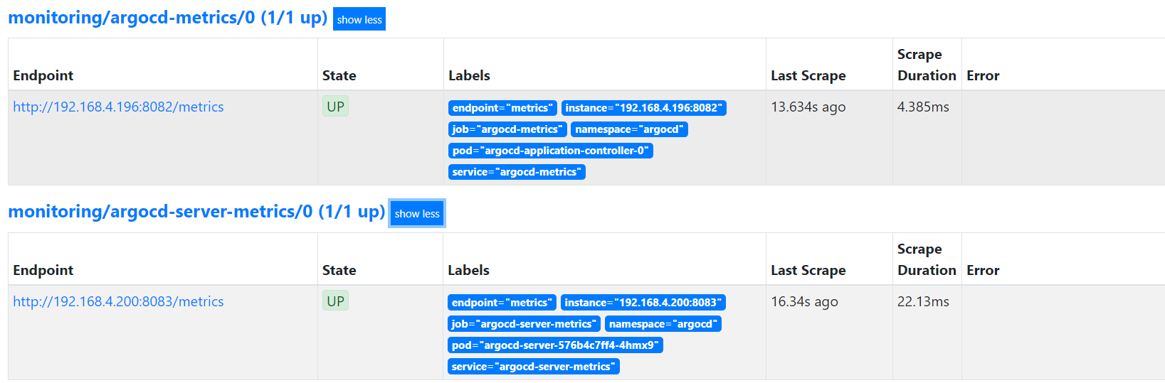Open endpoint http://192.168.4.200:8083/metrics
Image resolution: width=1165 pixels, height=383 pixels.
[118, 302]
